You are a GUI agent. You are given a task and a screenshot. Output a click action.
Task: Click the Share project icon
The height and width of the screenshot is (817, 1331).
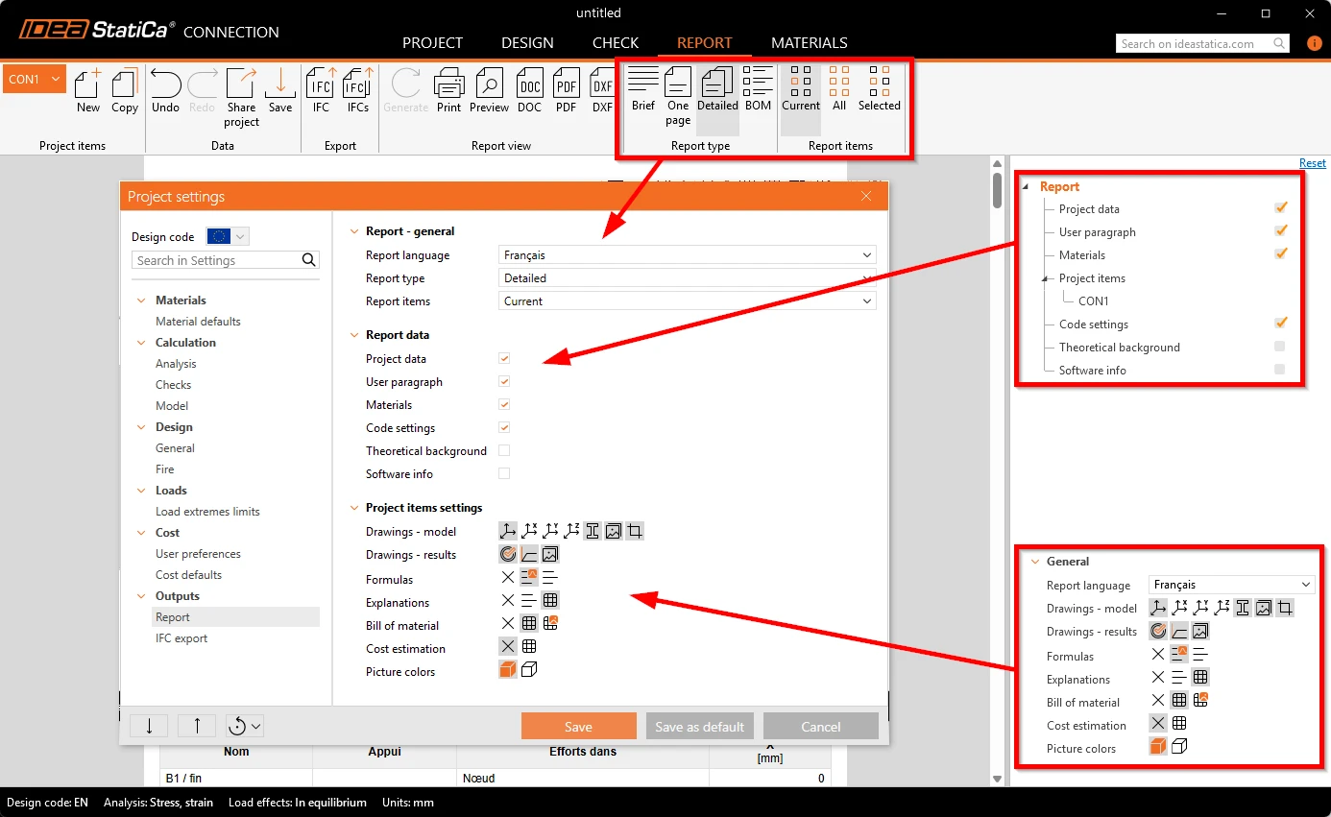[x=241, y=97]
